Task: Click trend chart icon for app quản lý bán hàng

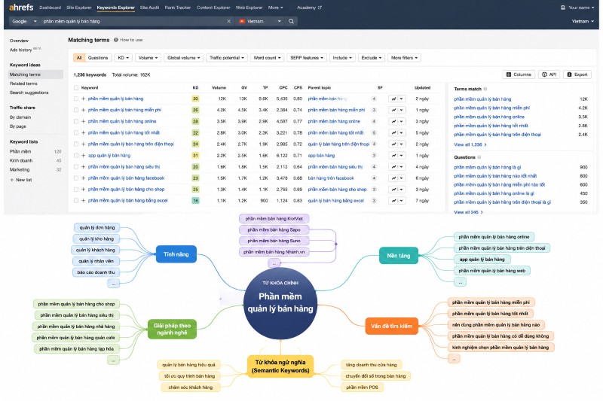Action: 393,156
